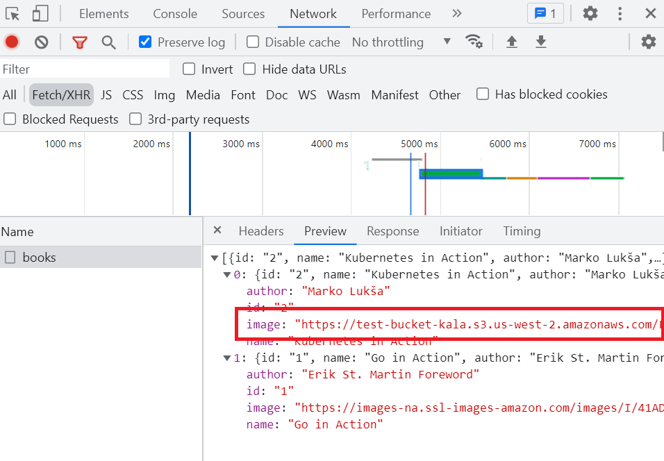Switch to the Console tab
Screen dimensions: 664x461
click(175, 14)
